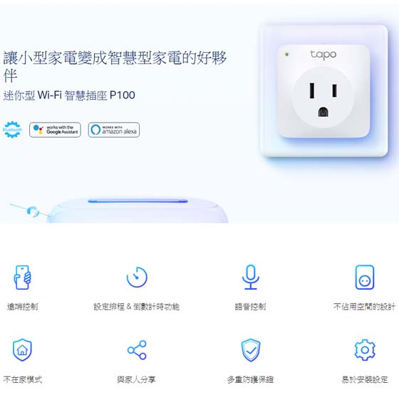Select the away mode shield house icon
The height and width of the screenshot is (410, 399).
point(23,350)
